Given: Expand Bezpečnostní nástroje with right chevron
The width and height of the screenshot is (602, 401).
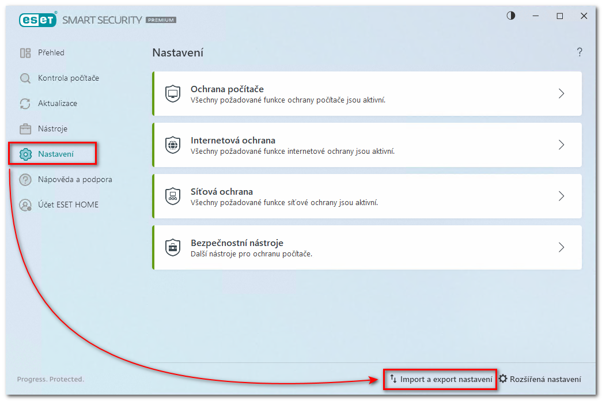Looking at the screenshot, I should 561,247.
